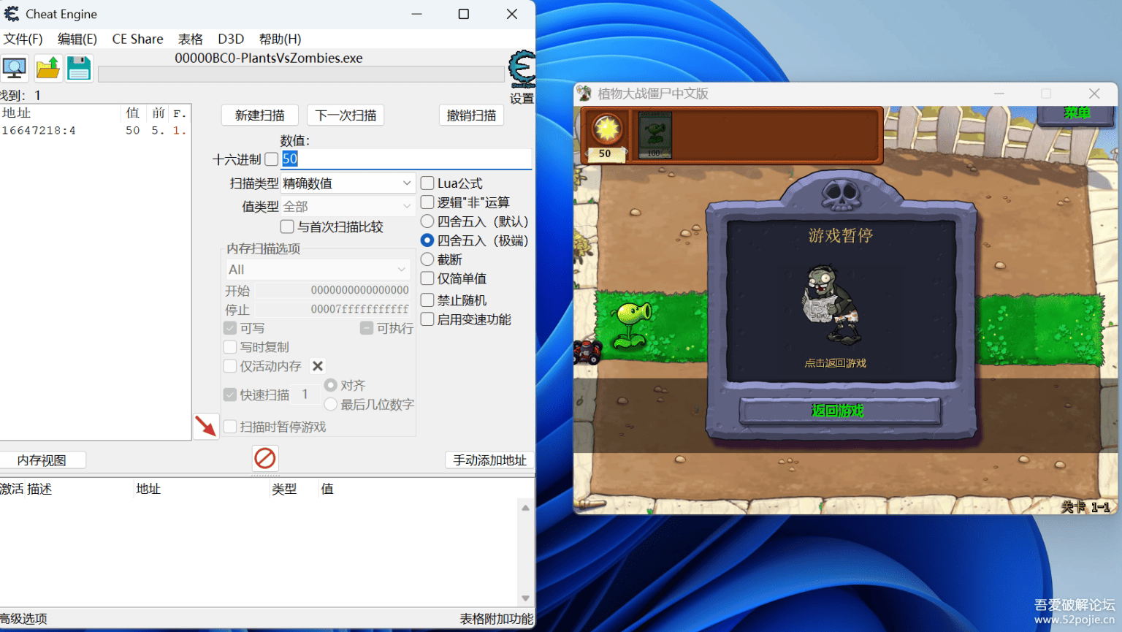Open the 帮助(H) menu
Screen dimensions: 1122x632
pyautogui.click(x=280, y=39)
